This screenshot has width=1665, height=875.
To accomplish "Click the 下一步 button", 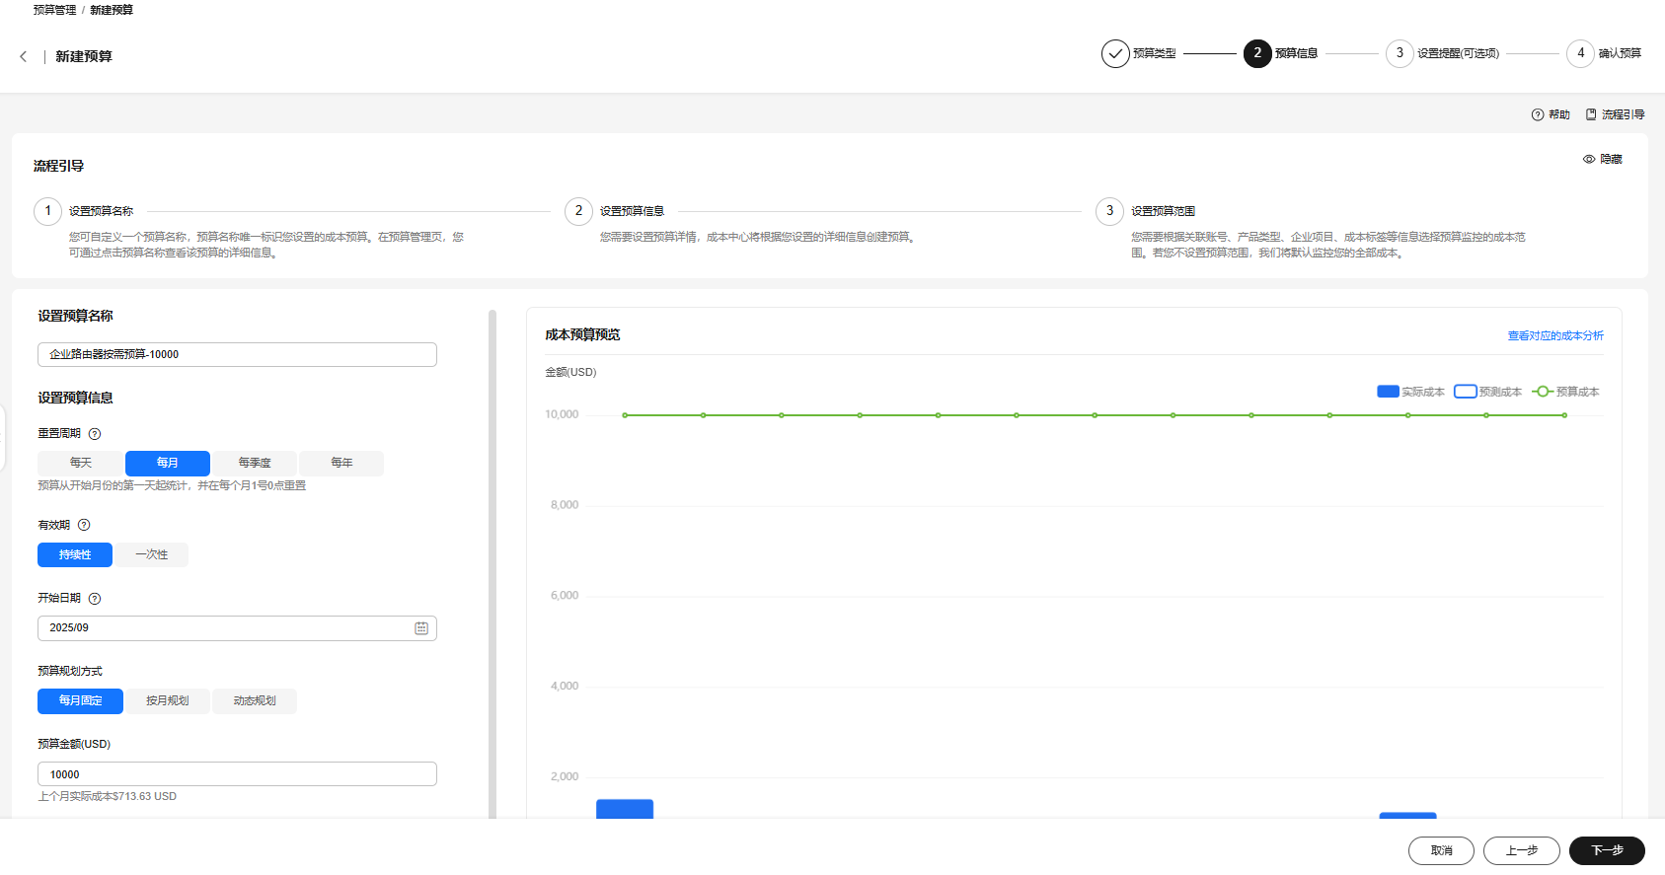I will [1607, 850].
